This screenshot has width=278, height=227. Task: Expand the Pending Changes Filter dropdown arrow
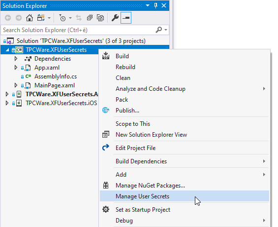coord(70,18)
